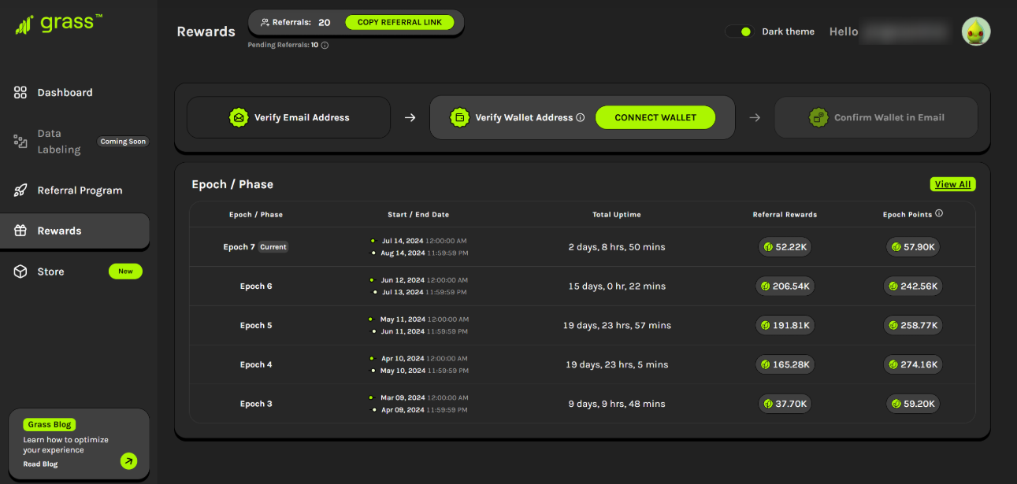Viewport: 1017px width, 484px height.
Task: Click the coin icon beside 37.70K
Action: click(768, 404)
